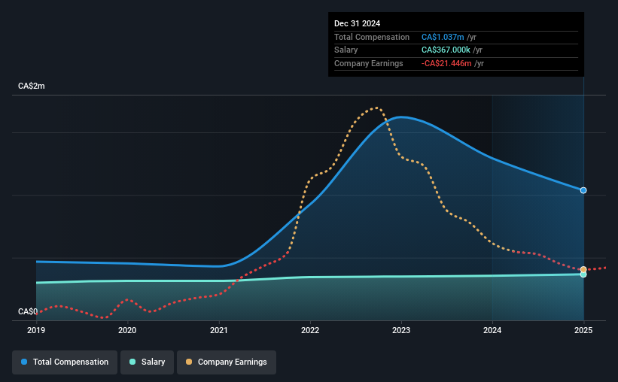Click the CA$2m y-axis label
This screenshot has width=618, height=382.
[x=32, y=86]
